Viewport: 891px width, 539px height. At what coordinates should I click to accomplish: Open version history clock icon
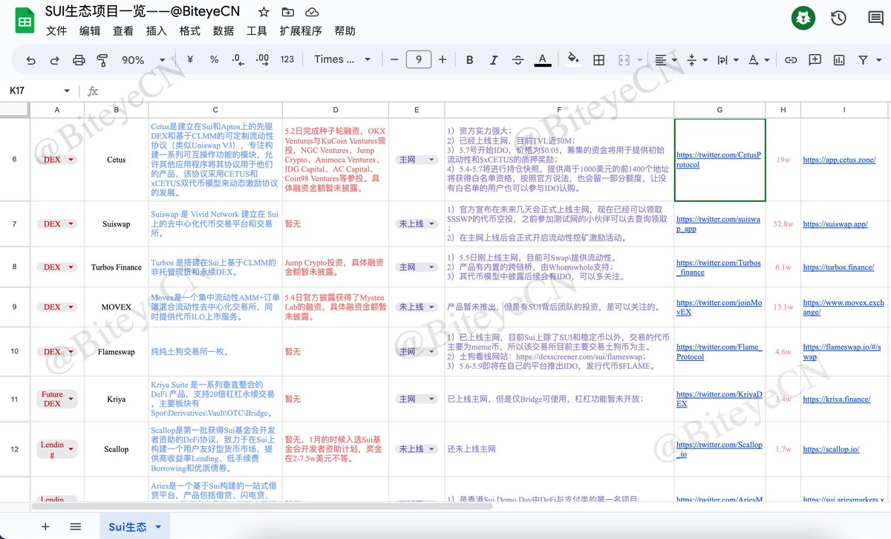point(838,19)
